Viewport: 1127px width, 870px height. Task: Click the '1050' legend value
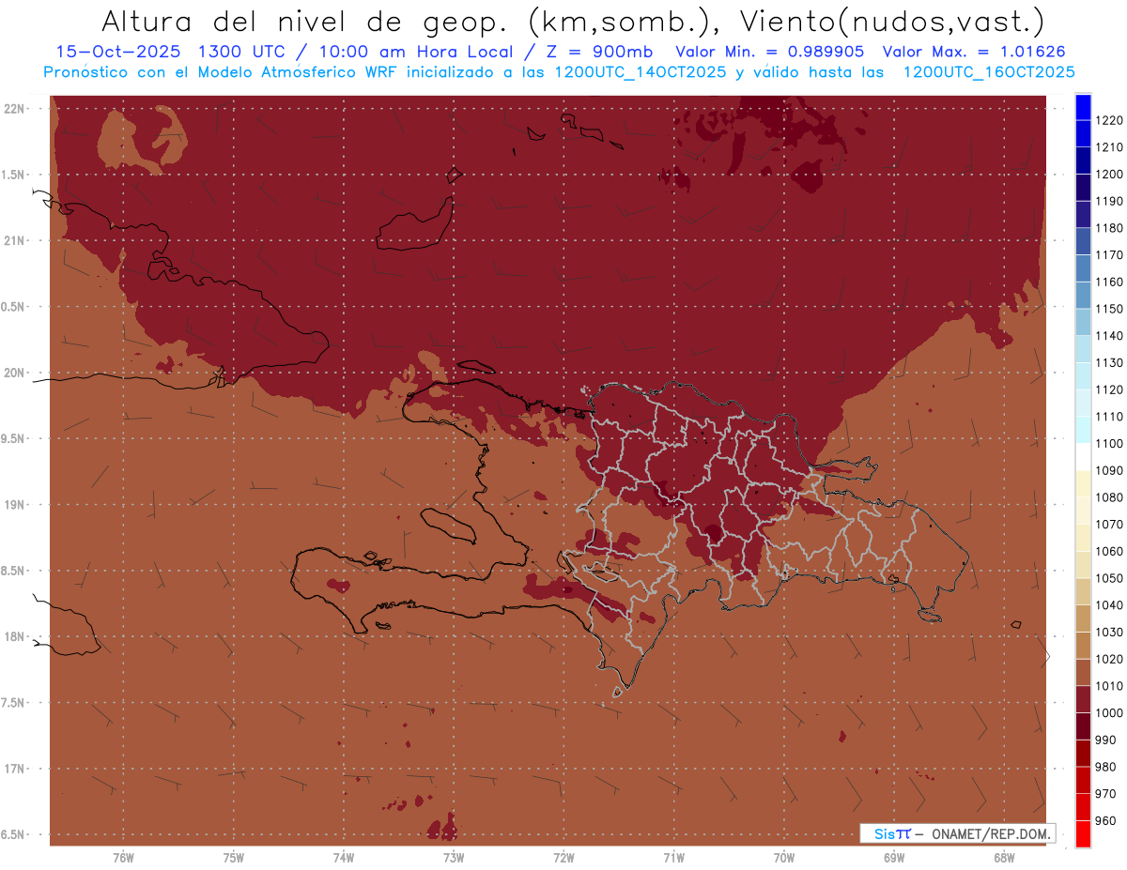[x=1109, y=578]
